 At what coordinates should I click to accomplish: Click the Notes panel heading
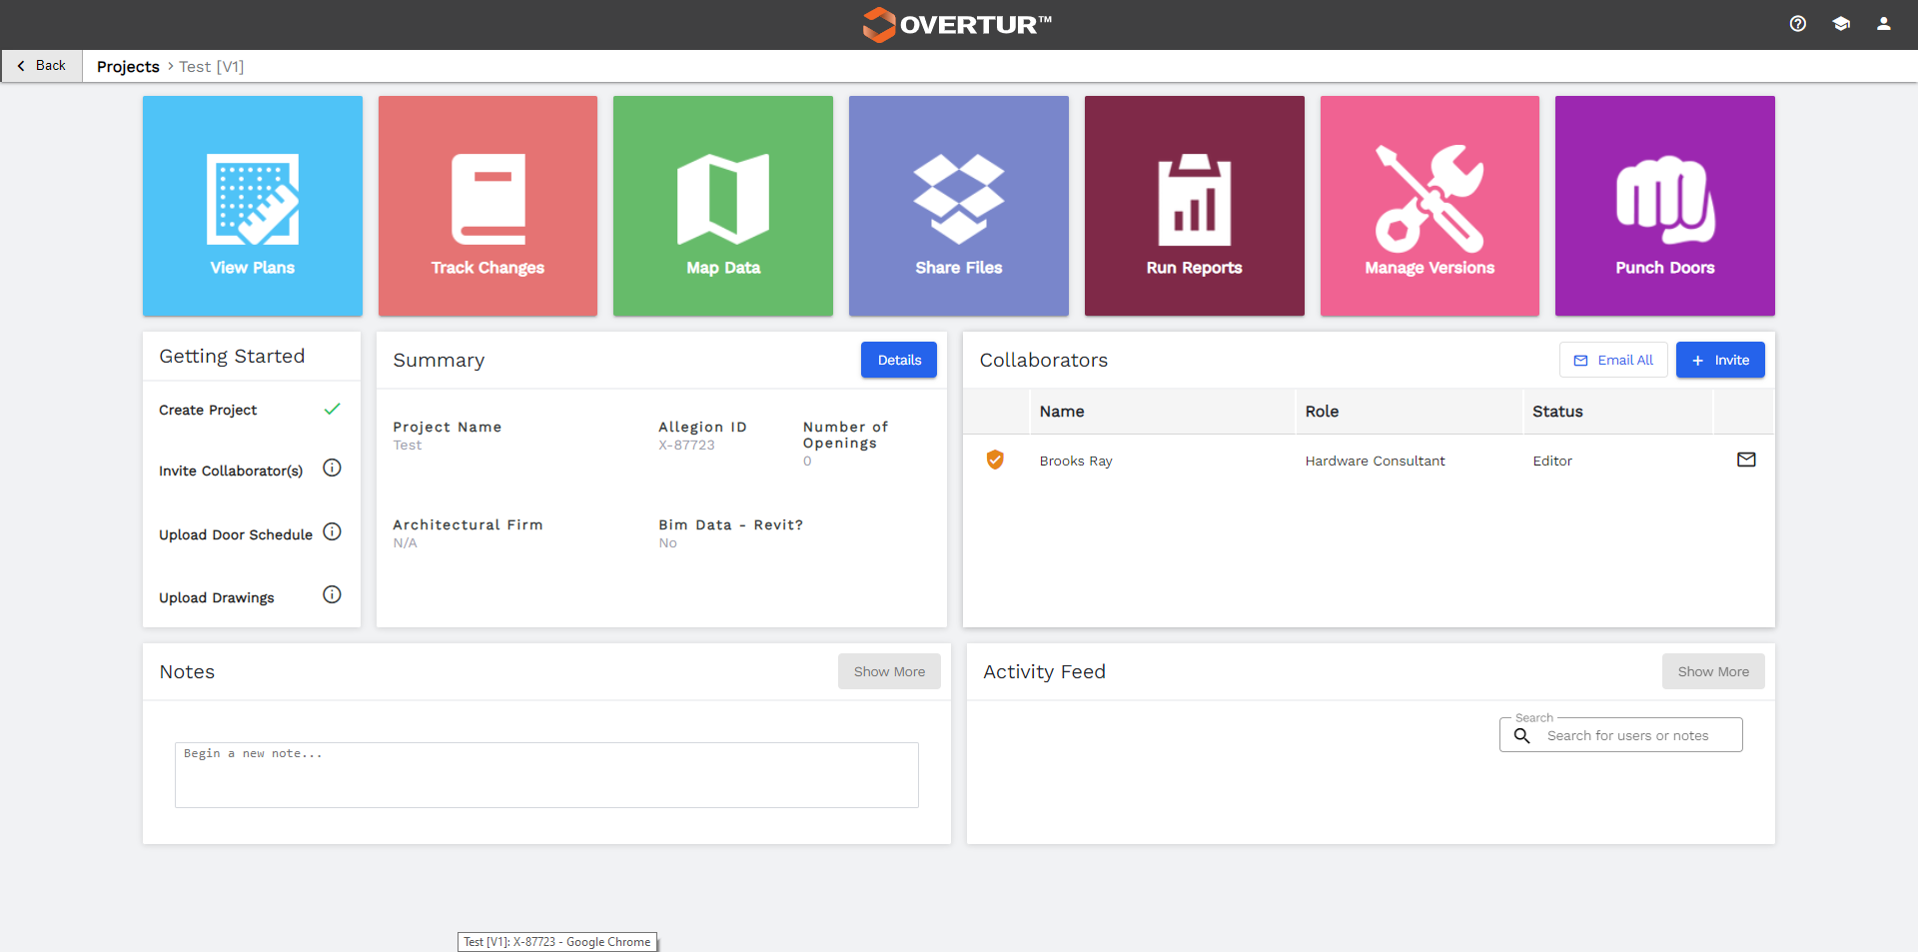click(187, 671)
